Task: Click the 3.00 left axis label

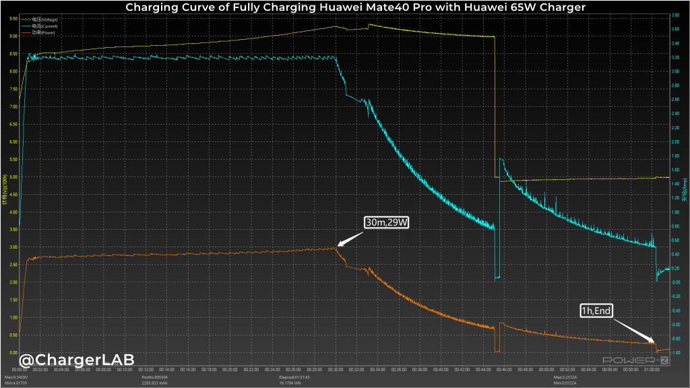Action: (x=13, y=247)
